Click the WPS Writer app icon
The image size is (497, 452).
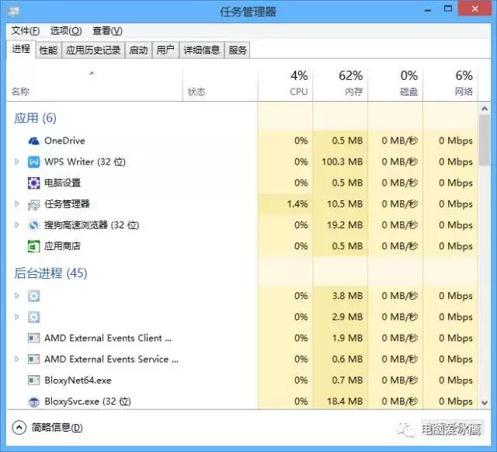pos(33,162)
